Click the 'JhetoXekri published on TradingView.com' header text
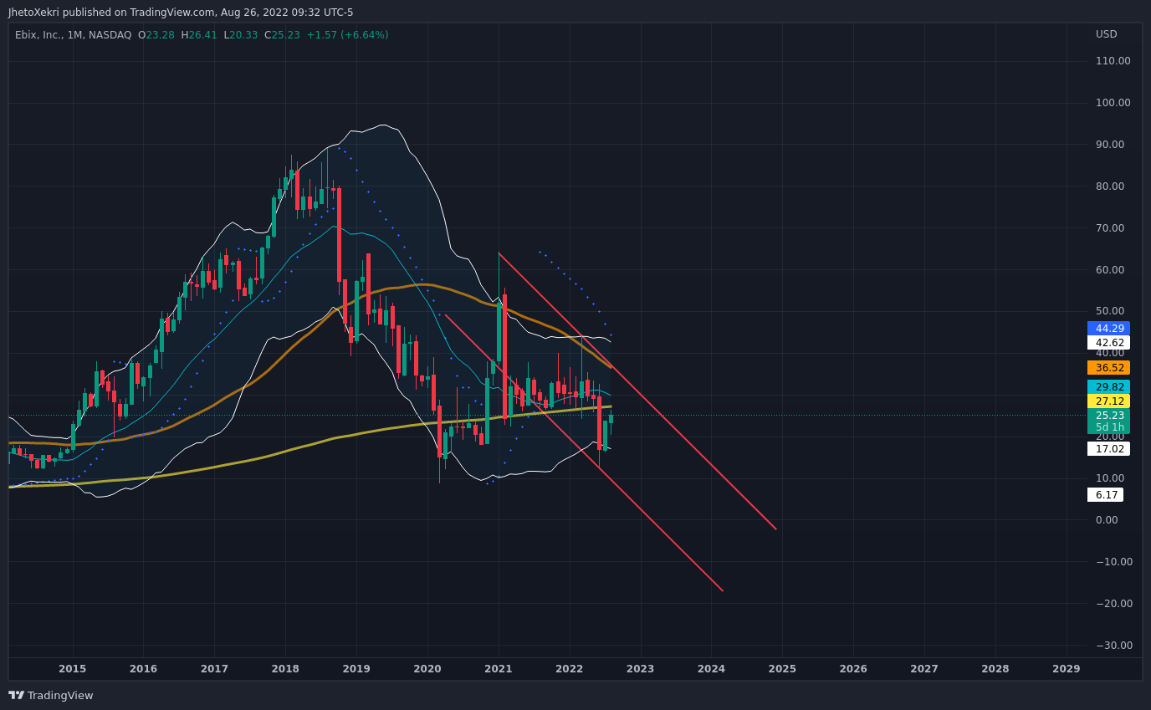Viewport: 1151px width, 710px height. point(112,13)
